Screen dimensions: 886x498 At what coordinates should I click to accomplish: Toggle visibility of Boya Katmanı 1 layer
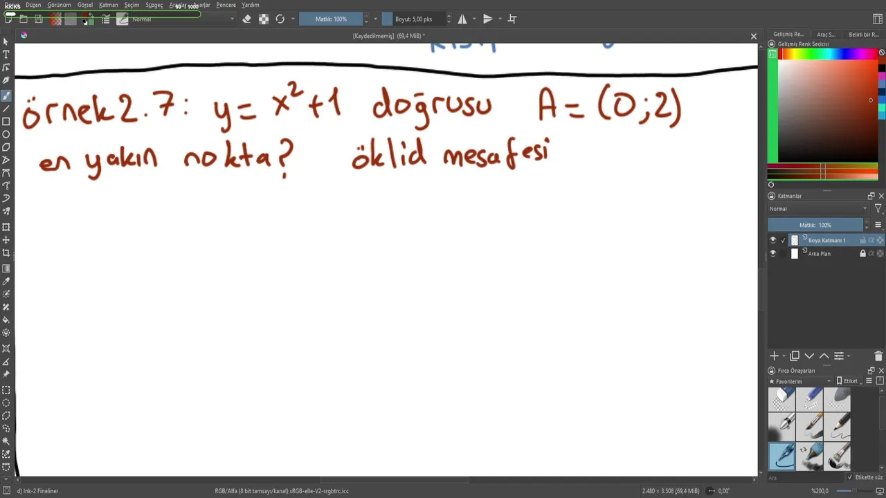point(773,240)
